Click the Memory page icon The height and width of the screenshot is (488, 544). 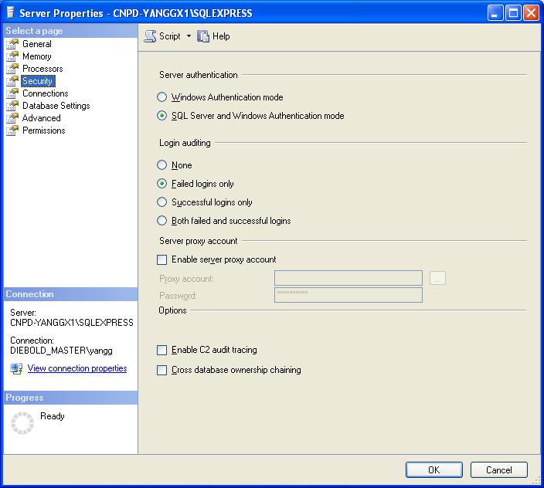(x=12, y=56)
